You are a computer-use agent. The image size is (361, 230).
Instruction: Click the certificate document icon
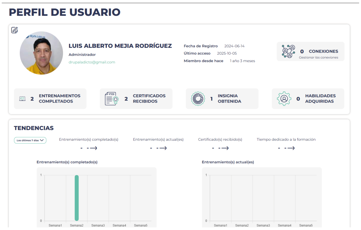112,99
